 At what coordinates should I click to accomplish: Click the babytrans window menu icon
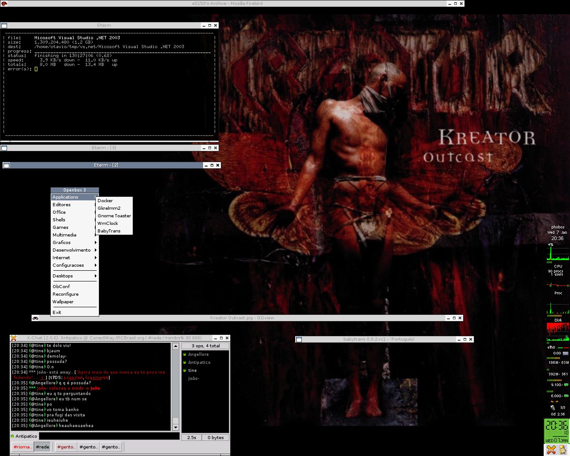[299, 339]
